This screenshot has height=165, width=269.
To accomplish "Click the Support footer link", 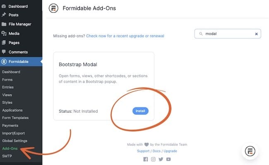I will [143, 151].
